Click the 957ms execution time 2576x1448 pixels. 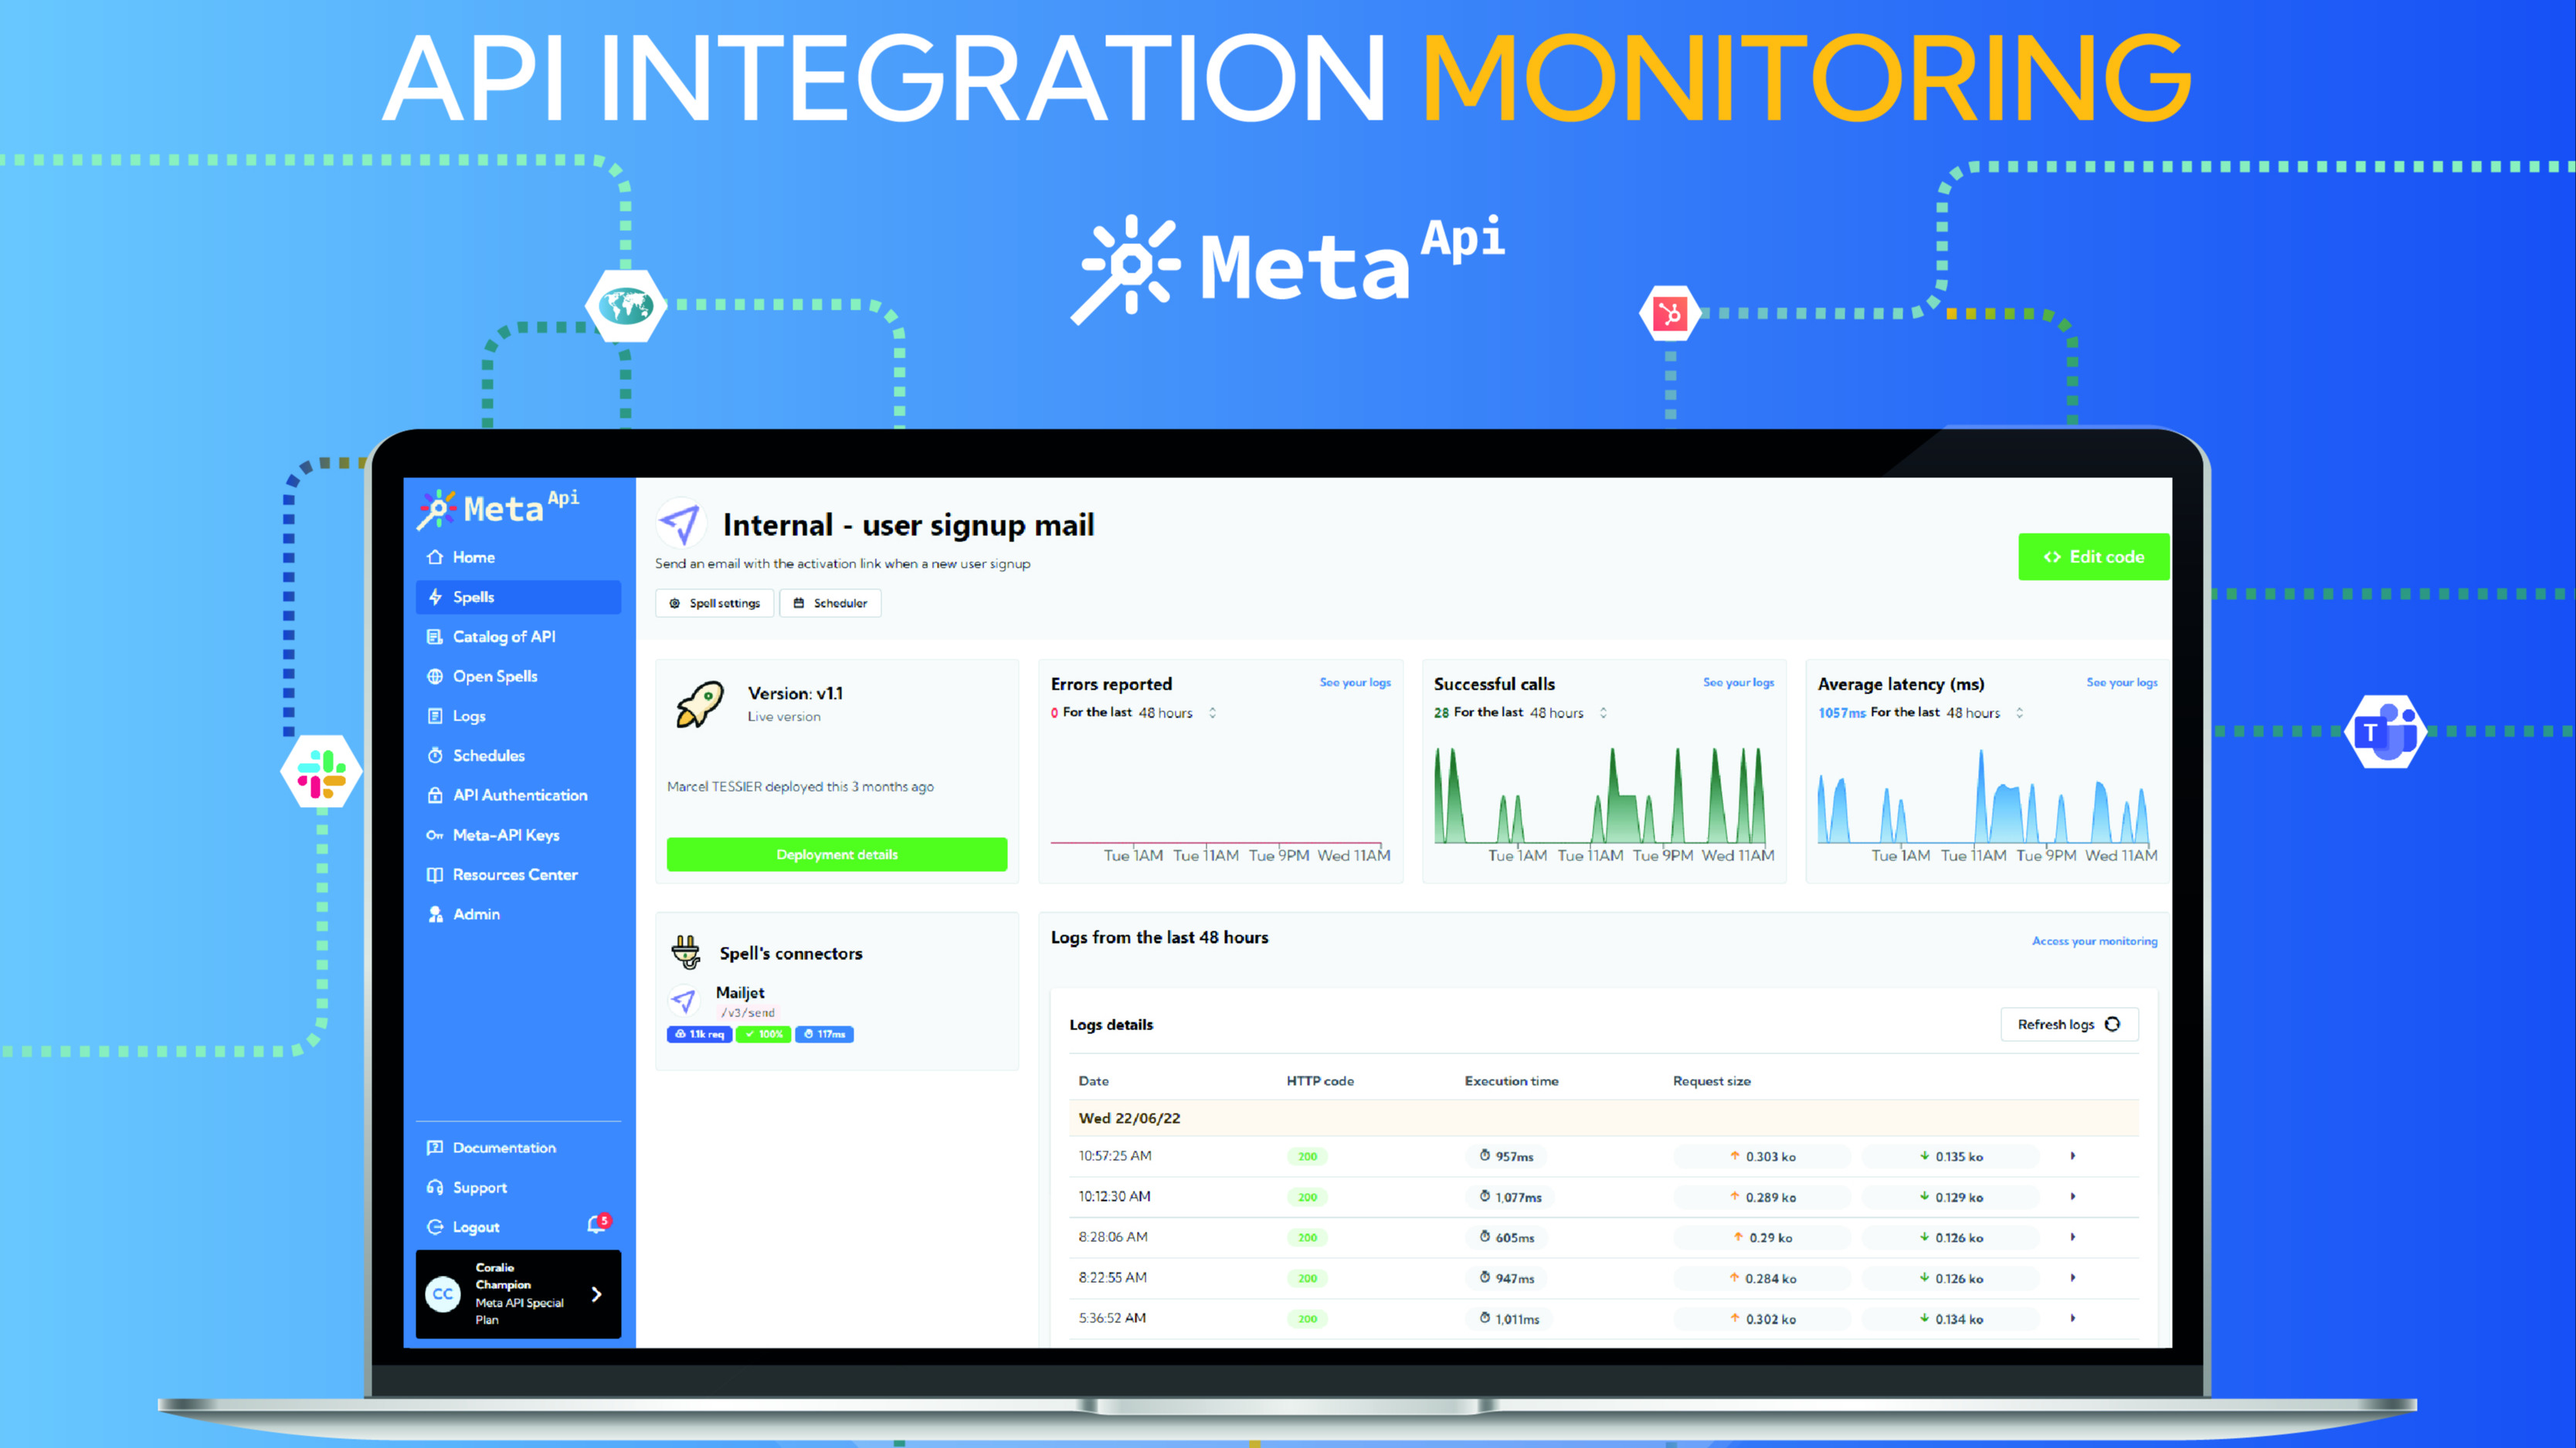[x=1507, y=1157]
